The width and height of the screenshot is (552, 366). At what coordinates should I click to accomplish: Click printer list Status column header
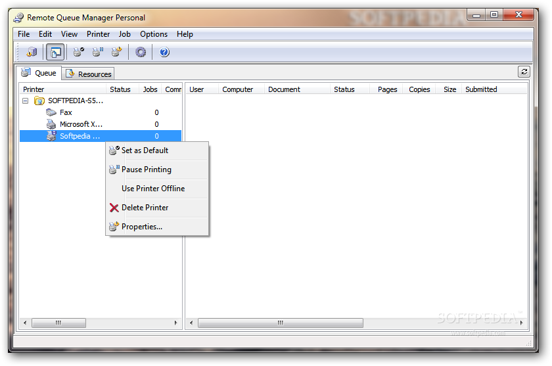click(122, 89)
